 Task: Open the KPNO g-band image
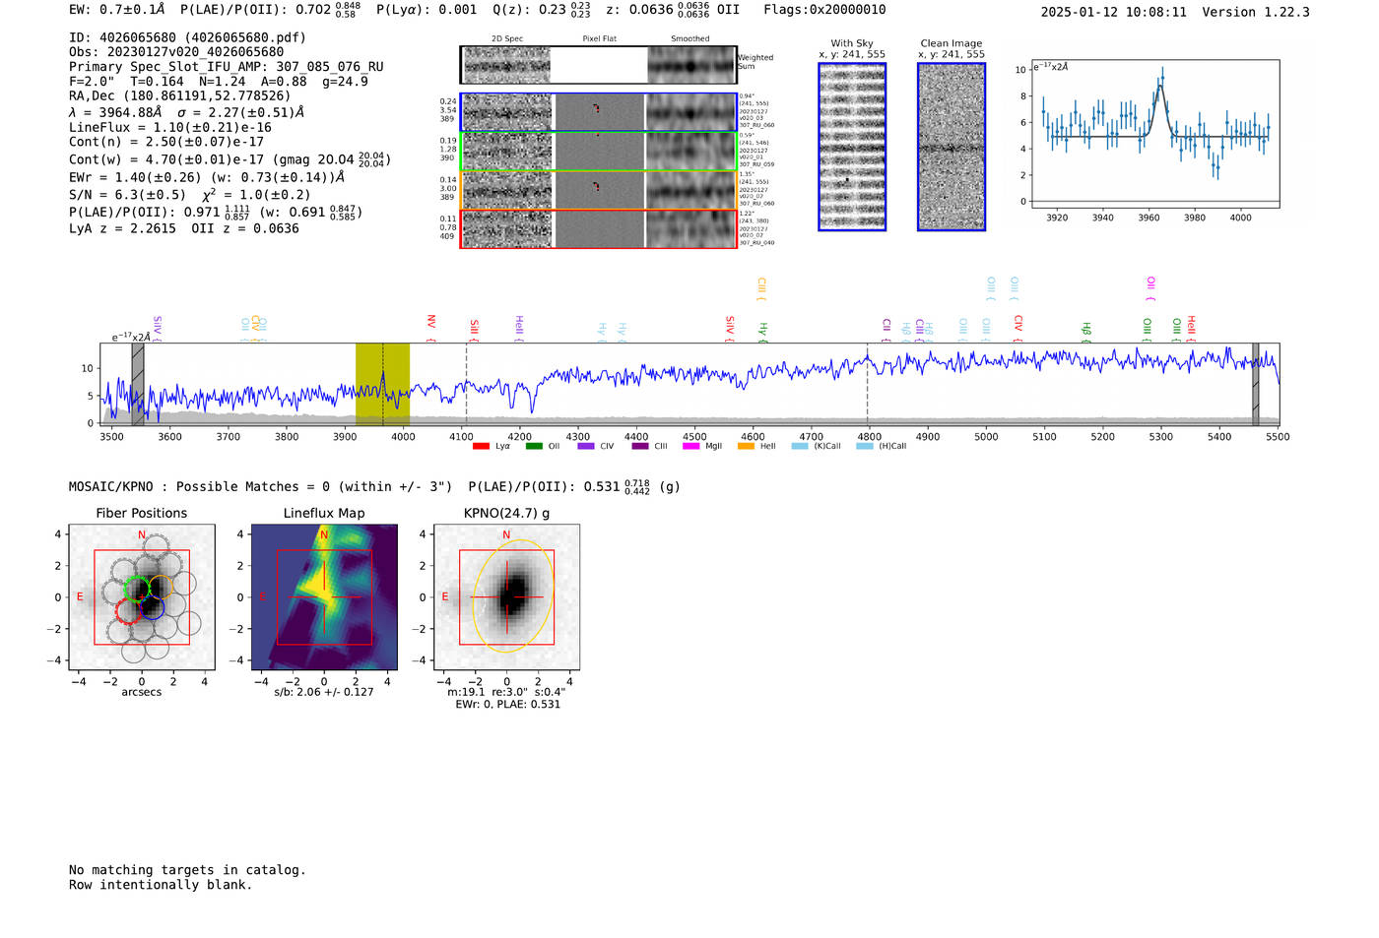click(506, 597)
